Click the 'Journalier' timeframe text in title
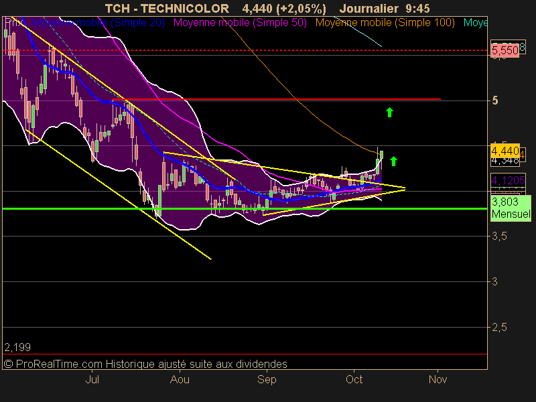Viewport: 536px width, 402px height. pyautogui.click(x=369, y=8)
